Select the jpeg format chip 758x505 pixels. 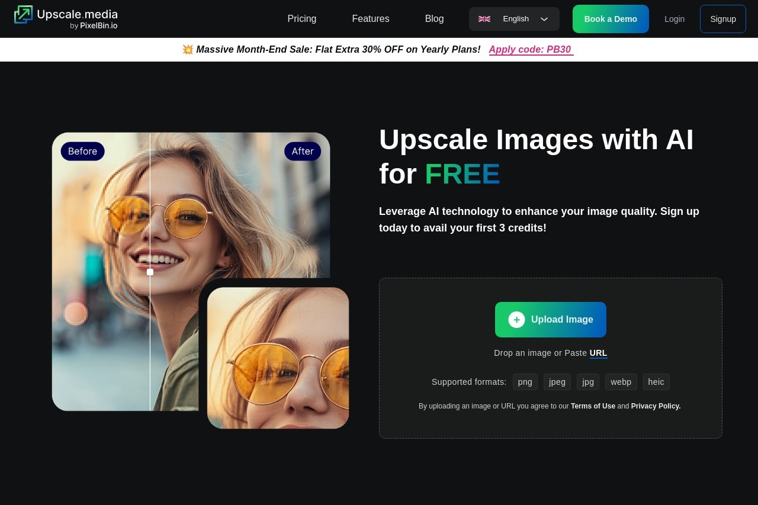point(557,382)
